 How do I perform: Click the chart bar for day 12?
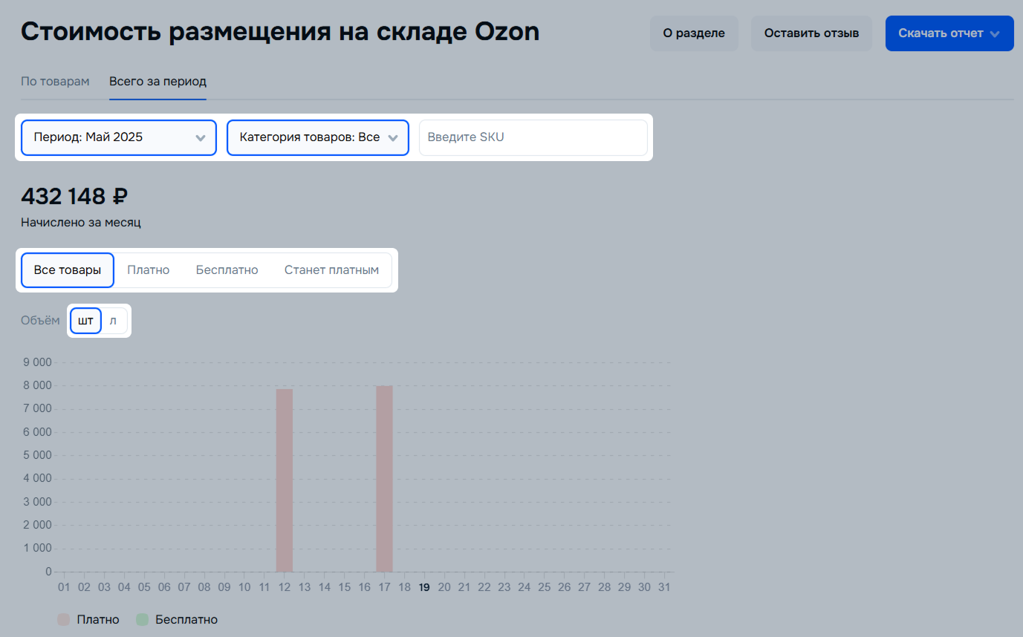point(285,480)
